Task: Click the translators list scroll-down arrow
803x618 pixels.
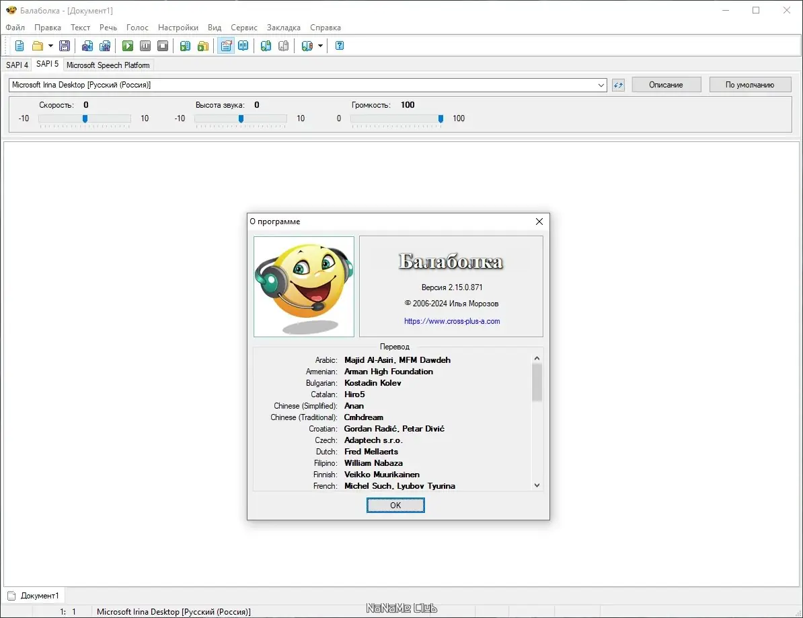Action: [537, 485]
